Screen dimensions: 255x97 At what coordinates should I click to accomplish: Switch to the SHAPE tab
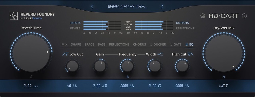coord(76,44)
